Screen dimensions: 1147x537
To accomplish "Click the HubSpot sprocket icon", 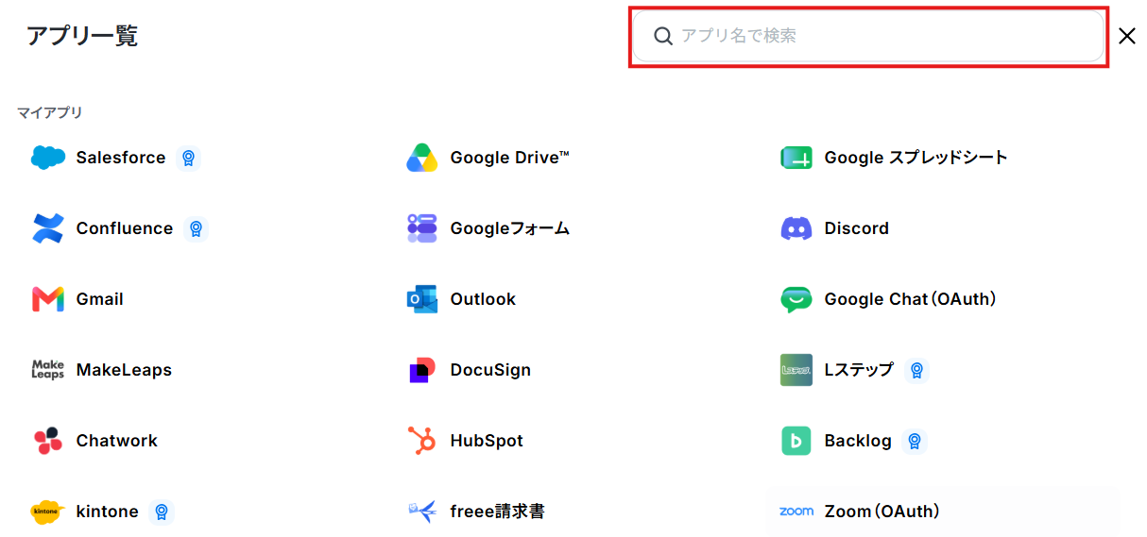I will [421, 441].
